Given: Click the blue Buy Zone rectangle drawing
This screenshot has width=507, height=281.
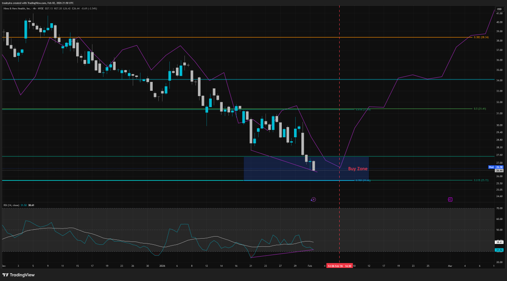Looking at the screenshot, I should [306, 169].
